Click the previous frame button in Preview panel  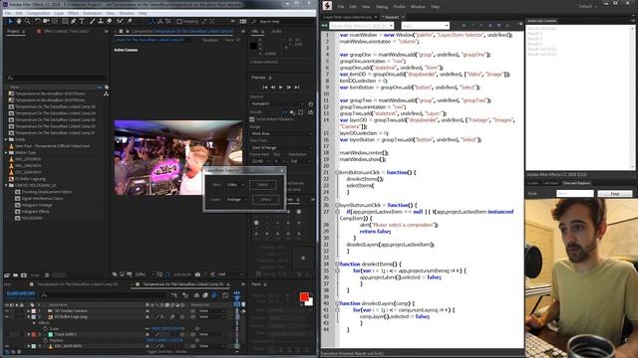pos(273,88)
